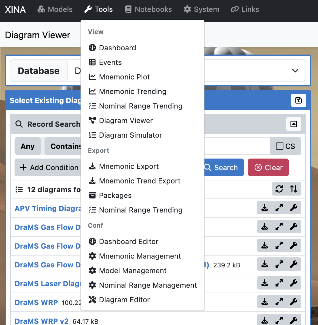
Task: Open the DraMS WRP v2 diagram link
Action: (x=41, y=321)
